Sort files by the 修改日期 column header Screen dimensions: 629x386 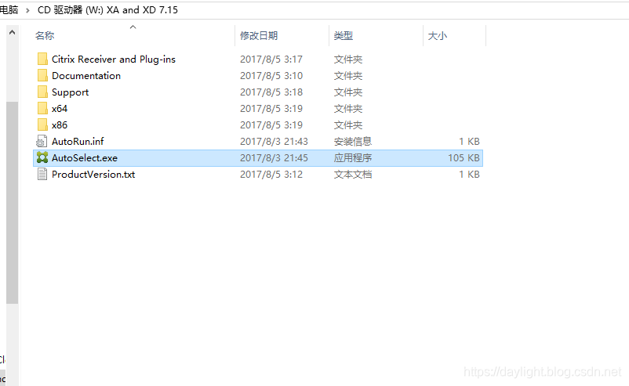tap(259, 36)
